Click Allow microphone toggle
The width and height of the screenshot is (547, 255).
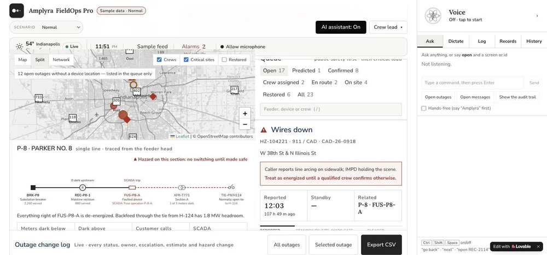243,46
